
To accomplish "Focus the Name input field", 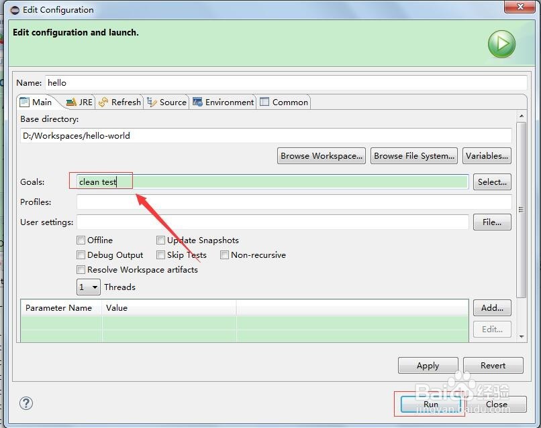I will tap(286, 83).
